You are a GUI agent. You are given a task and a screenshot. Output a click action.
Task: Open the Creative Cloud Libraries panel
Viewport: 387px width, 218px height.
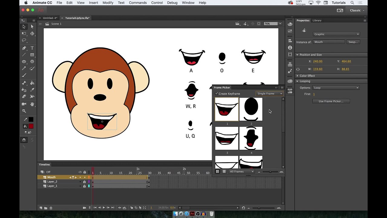tap(290, 81)
